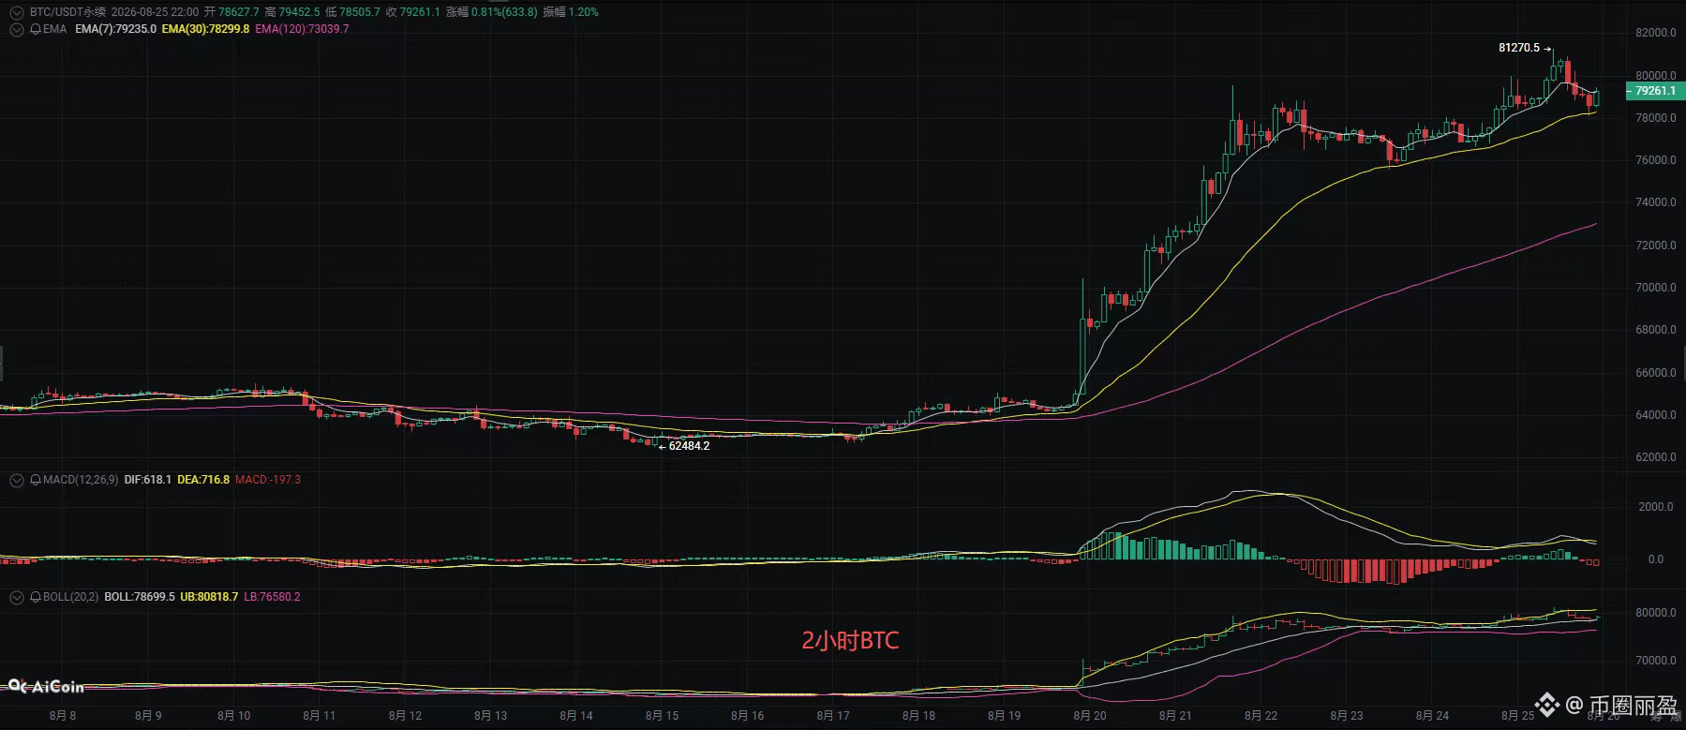The image size is (1686, 730).
Task: Click the 62484.2 low price marker
Action: click(x=689, y=446)
